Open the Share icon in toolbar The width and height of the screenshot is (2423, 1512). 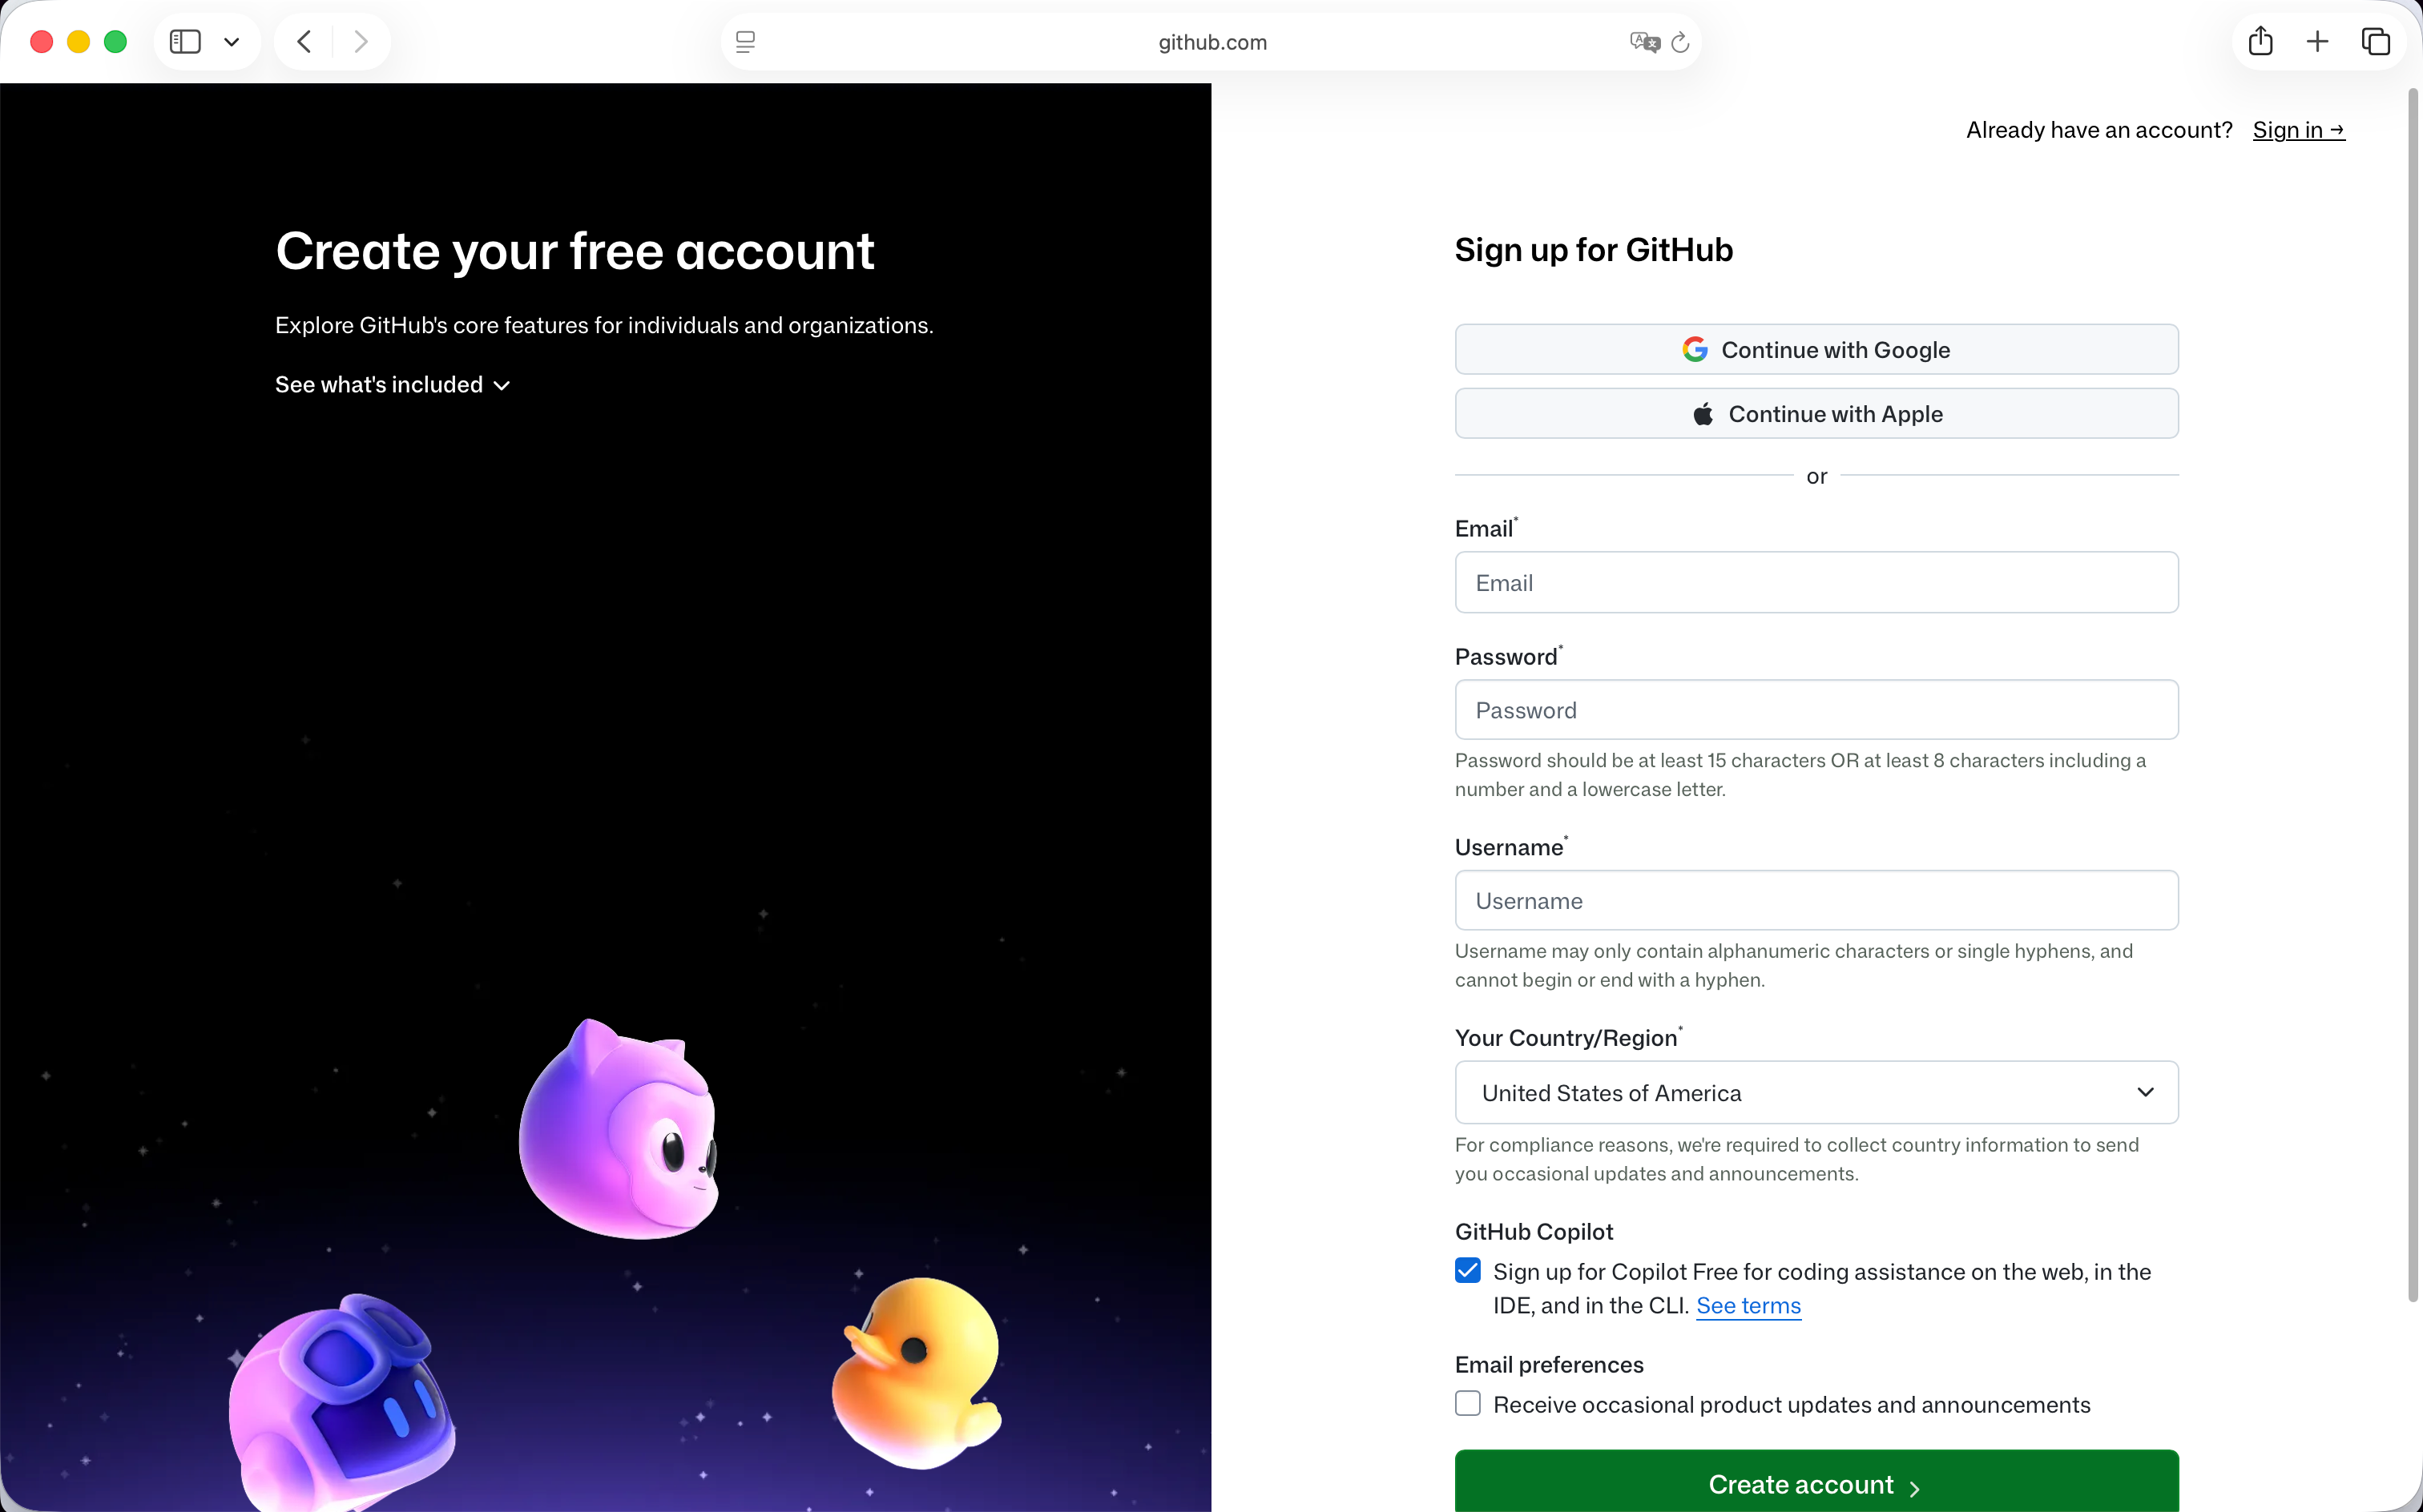pyautogui.click(x=2261, y=41)
